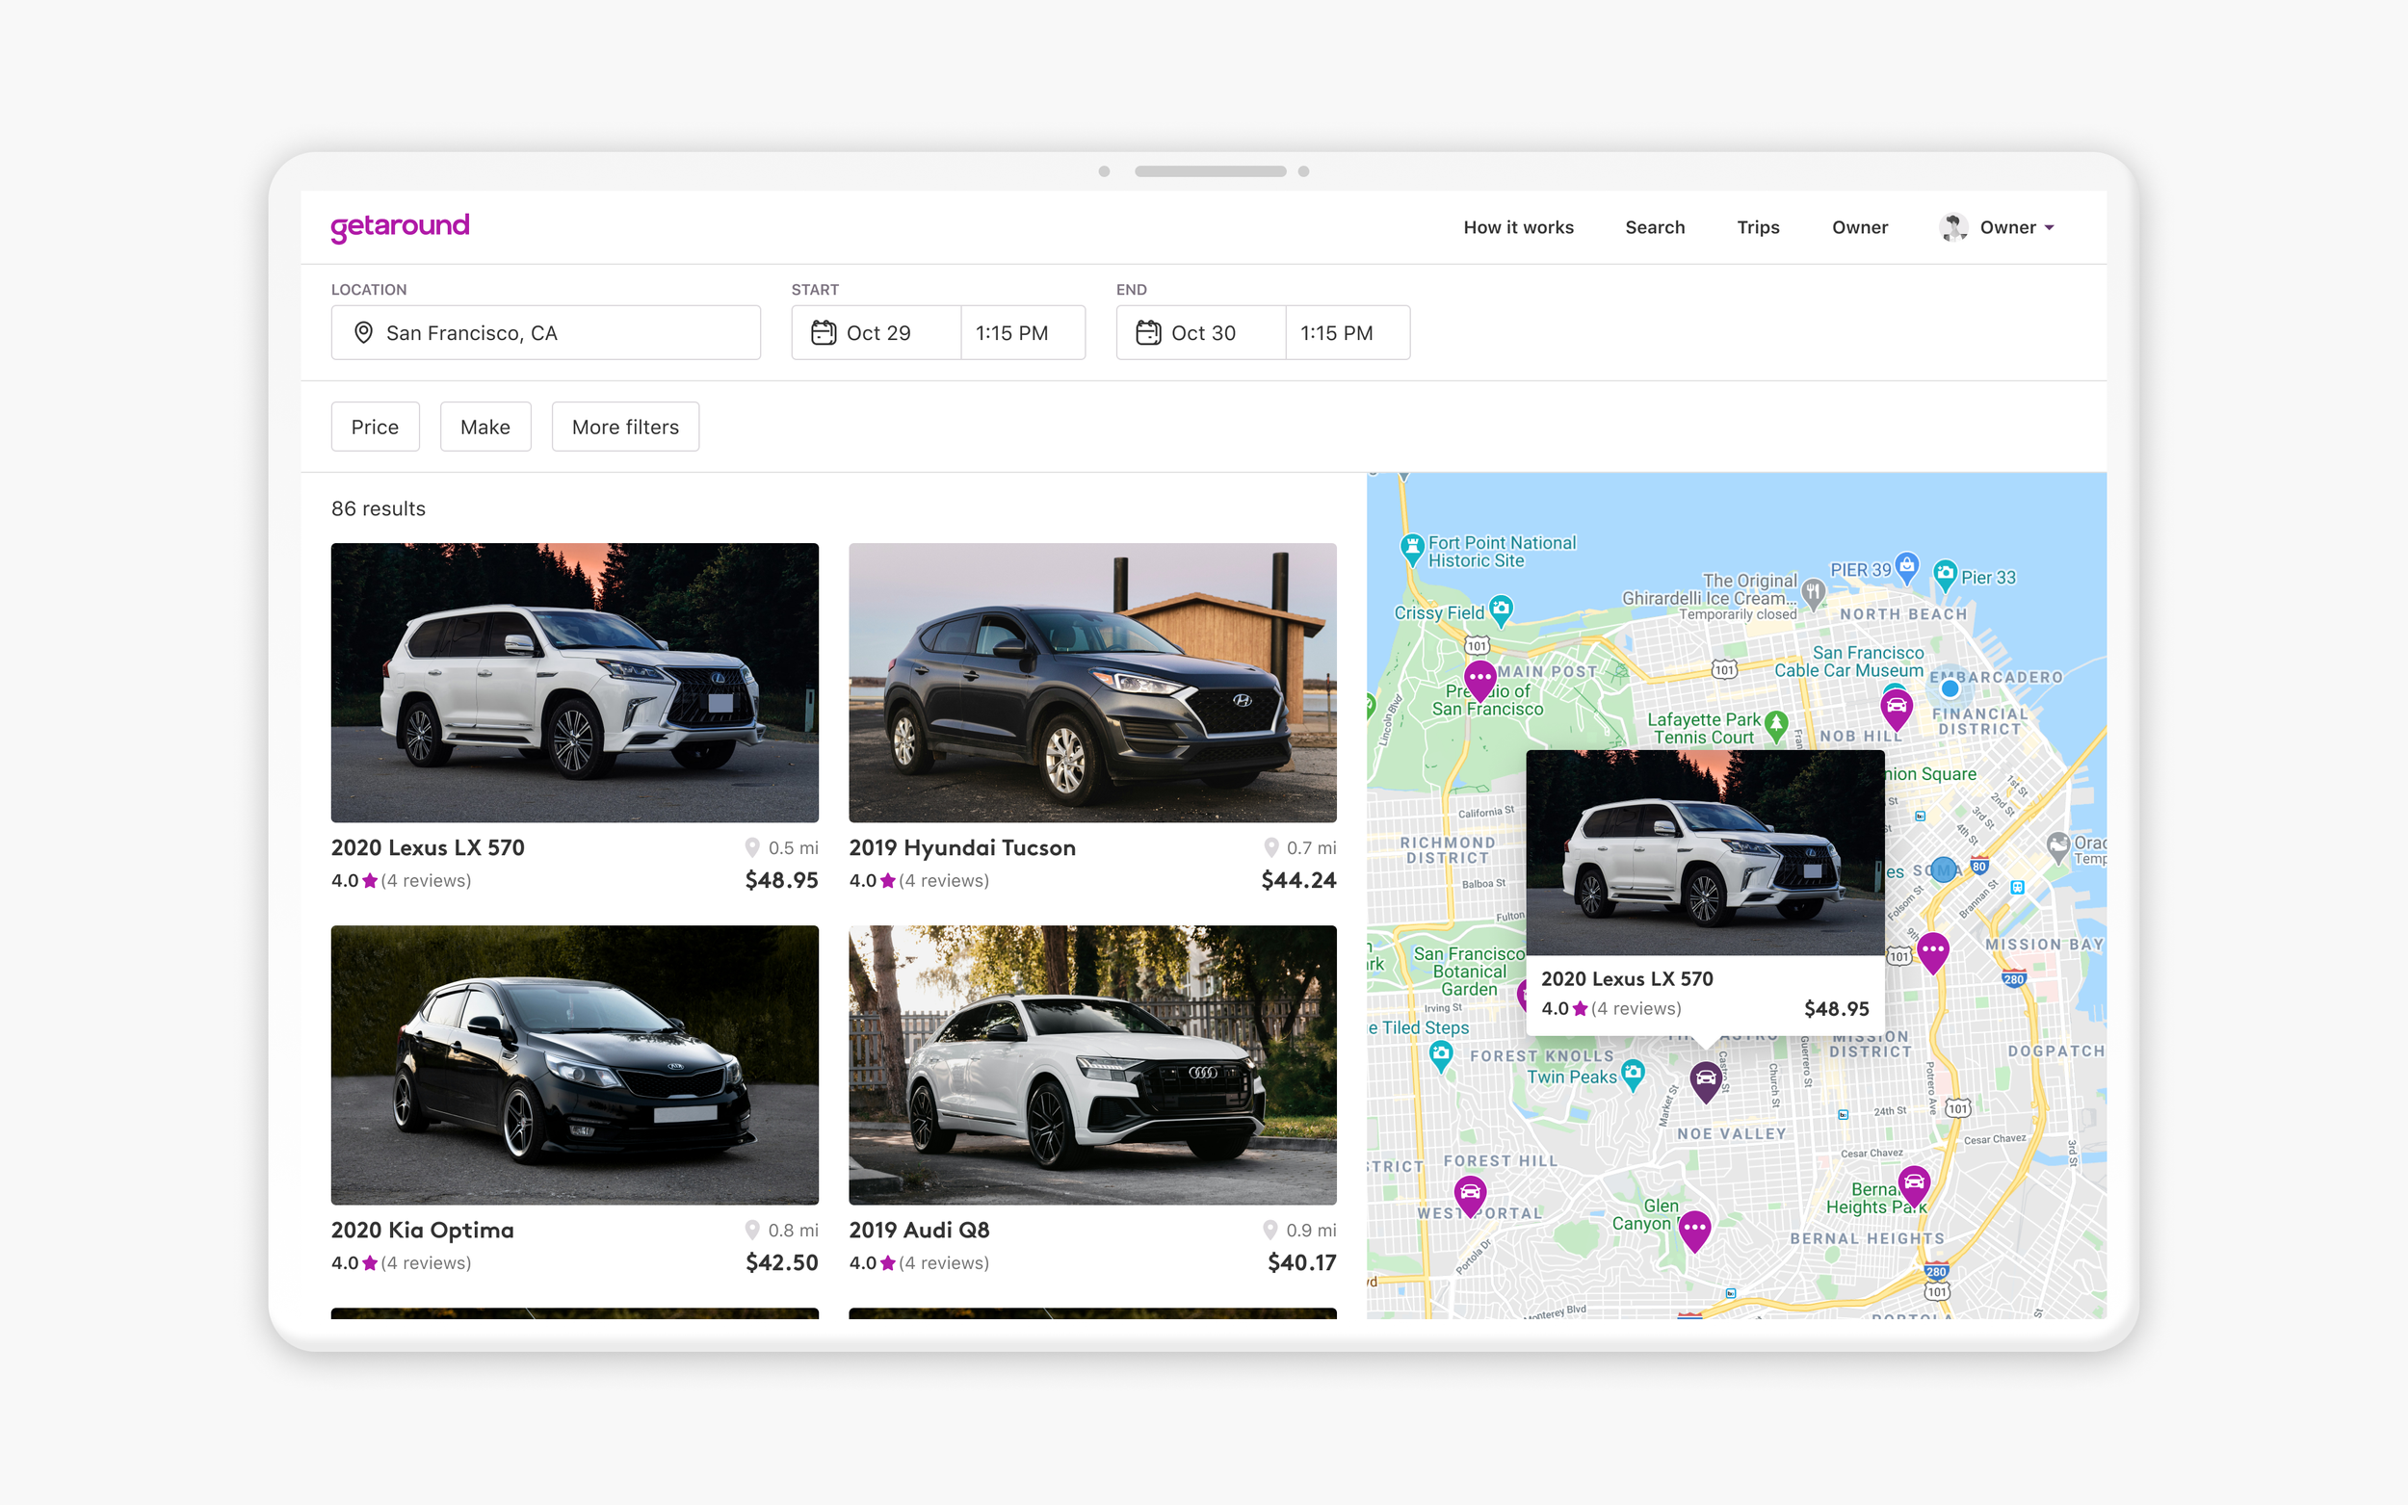Click the rating star on Lexus LX 570 listing

point(369,880)
